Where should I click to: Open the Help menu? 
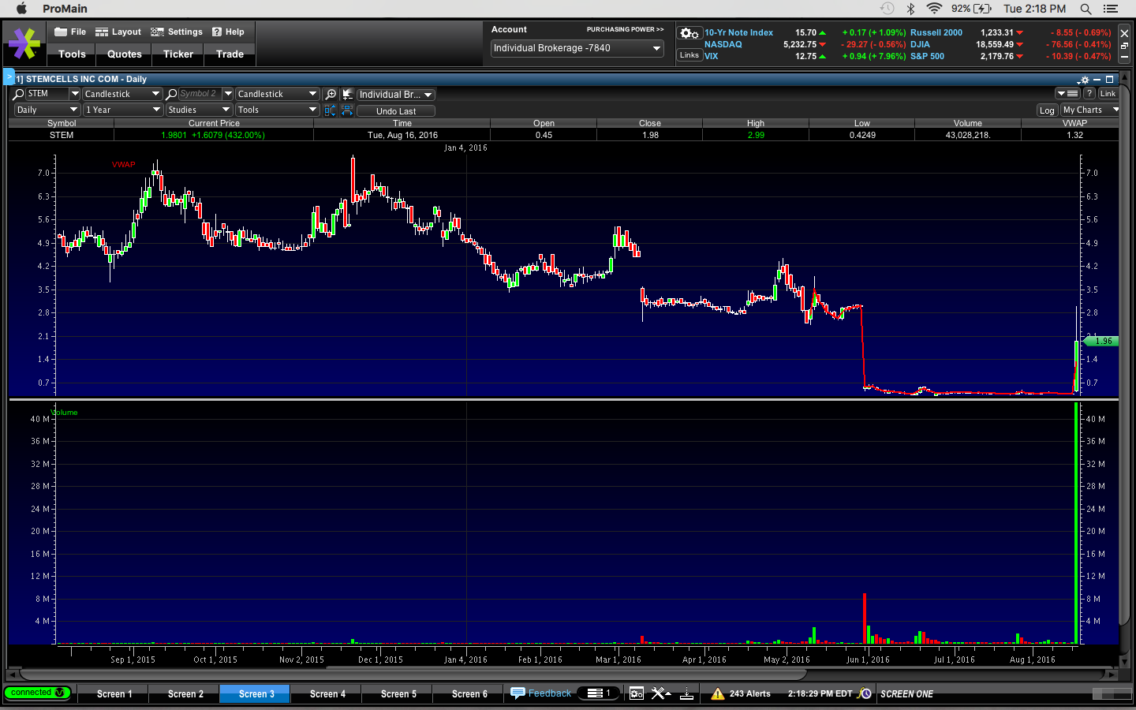click(x=229, y=32)
